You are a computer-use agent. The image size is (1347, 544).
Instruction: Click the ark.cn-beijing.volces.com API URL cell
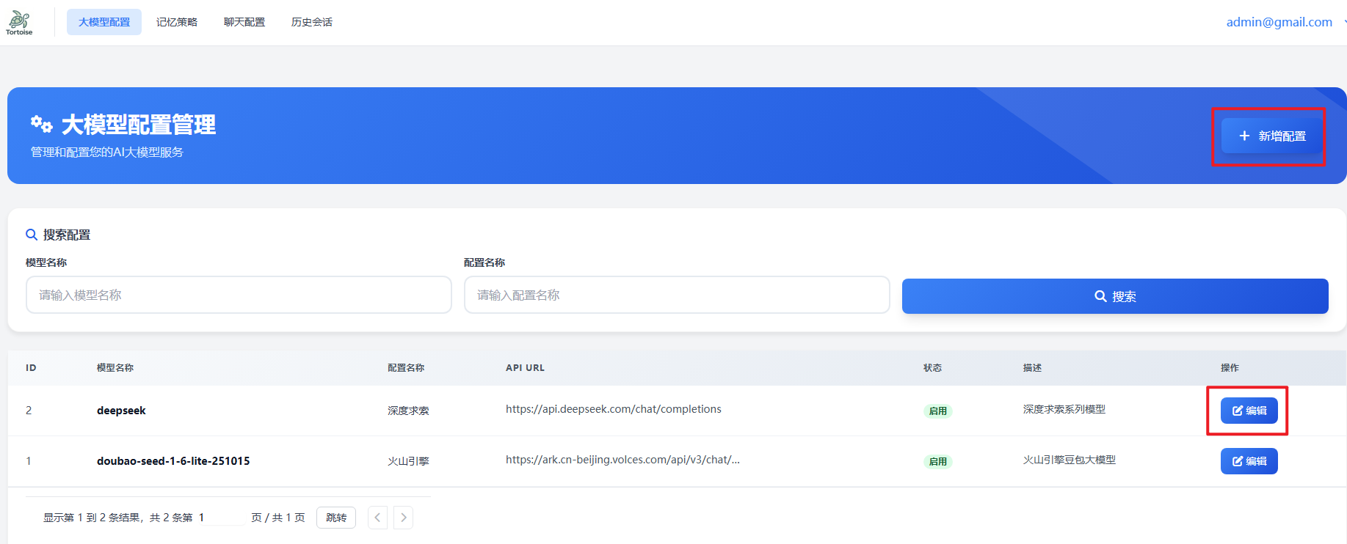622,460
